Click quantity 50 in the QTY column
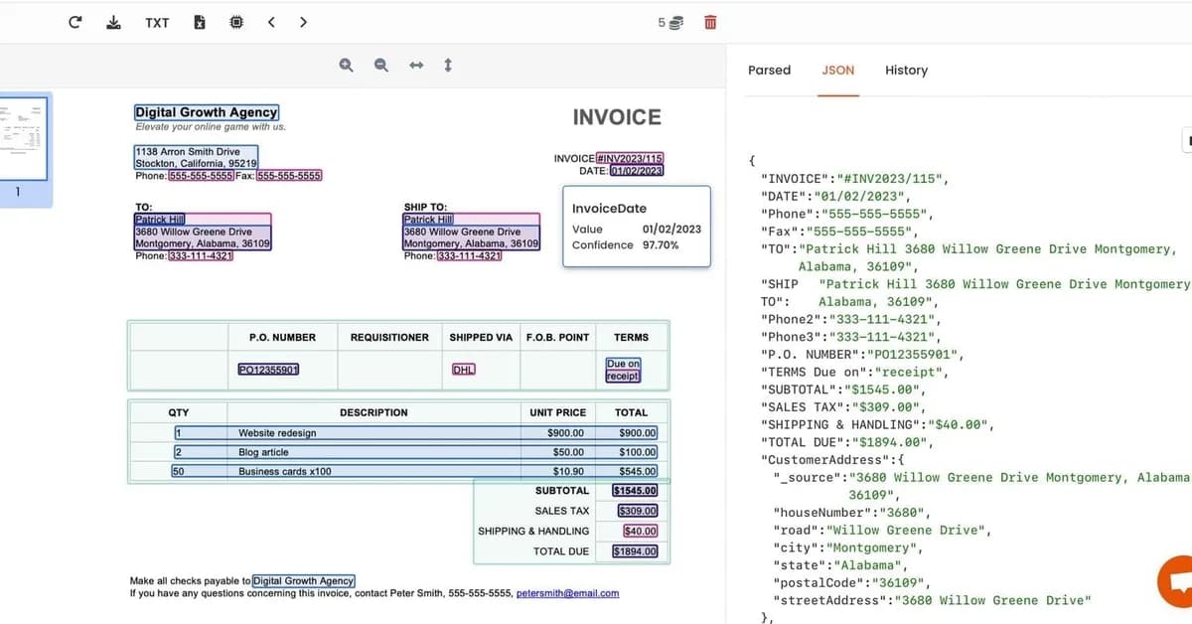Image resolution: width=1192 pixels, height=624 pixels. (179, 471)
